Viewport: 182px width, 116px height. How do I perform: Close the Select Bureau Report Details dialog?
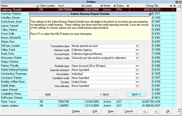pos(150,14)
